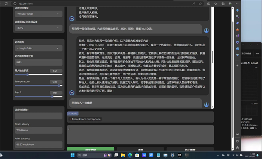Click Record from microphone button
The height and width of the screenshot is (159, 262).
click(85, 119)
